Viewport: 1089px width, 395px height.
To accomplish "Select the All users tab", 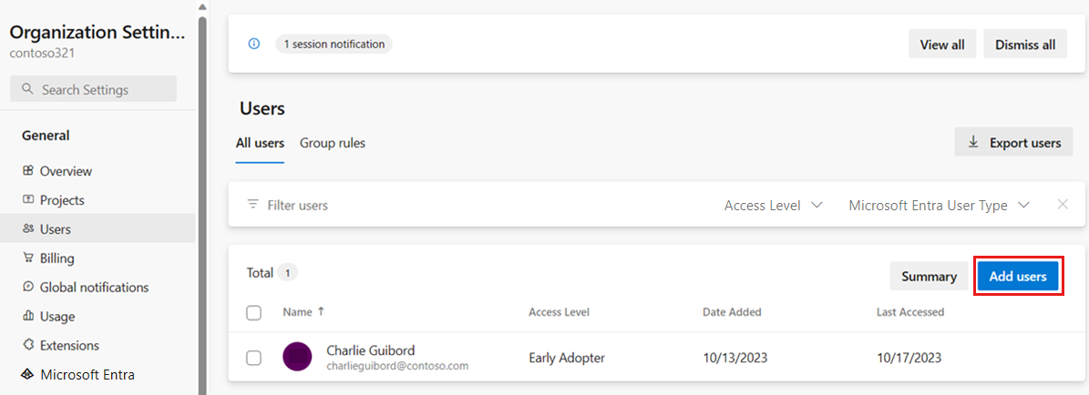I will pyautogui.click(x=260, y=143).
